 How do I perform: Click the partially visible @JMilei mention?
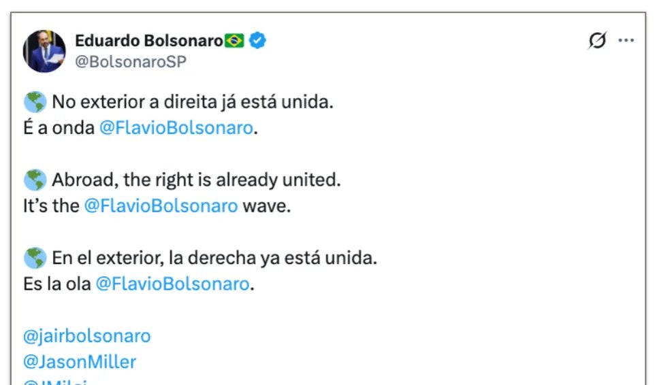click(x=58, y=382)
